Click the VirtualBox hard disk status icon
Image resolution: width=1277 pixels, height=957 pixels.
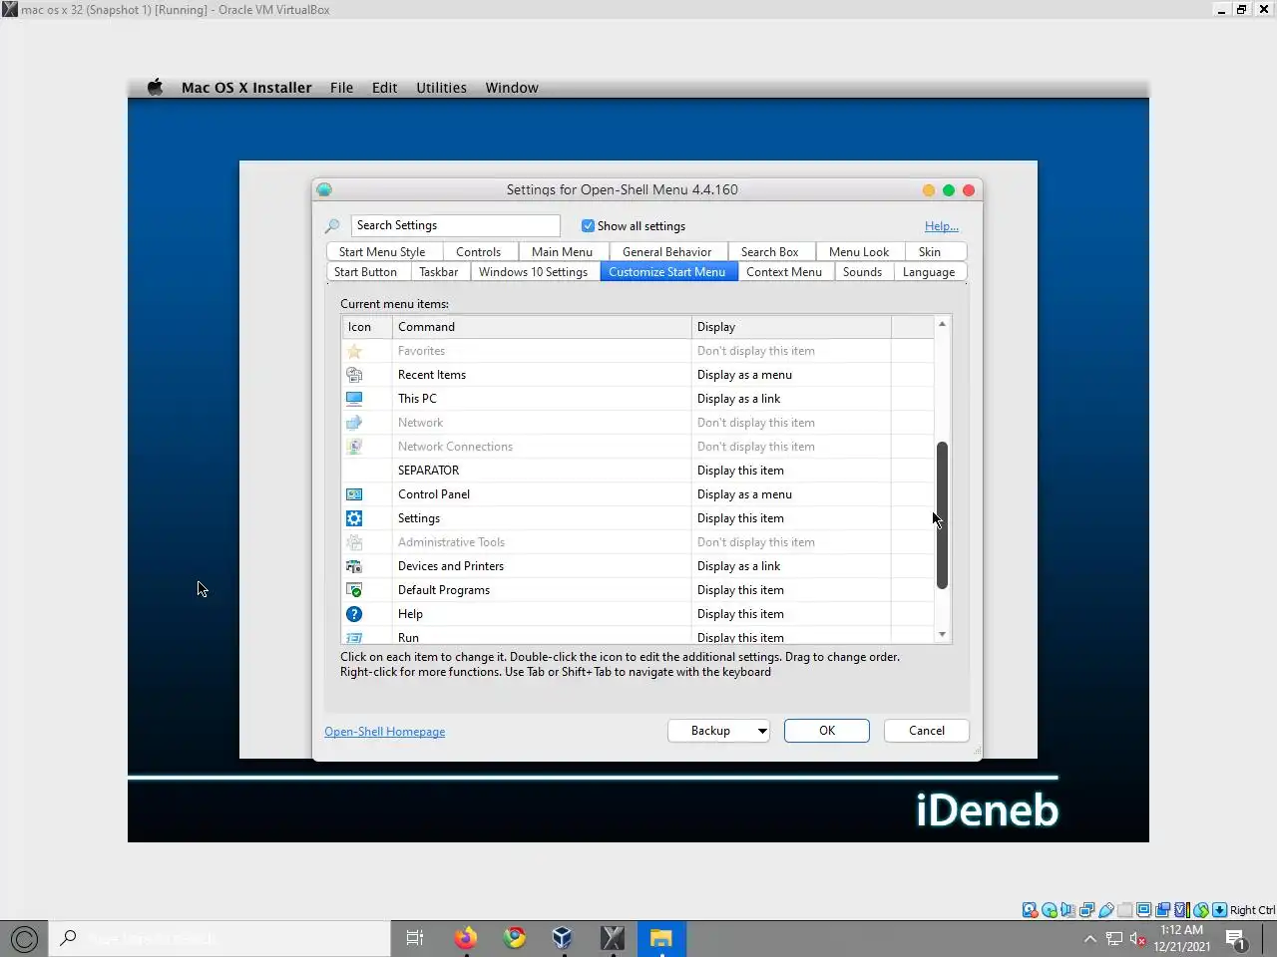(x=1030, y=910)
